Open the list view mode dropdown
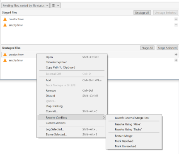Viewport: 179px width, 154px height. 56,5
